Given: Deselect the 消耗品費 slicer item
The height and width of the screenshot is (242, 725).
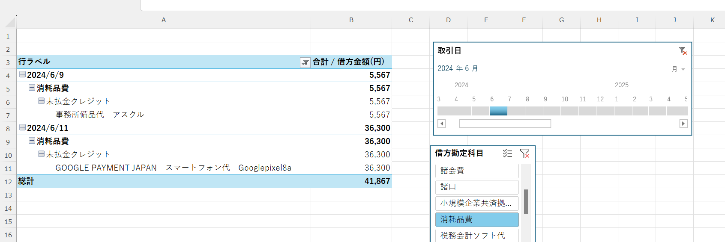Looking at the screenshot, I should point(476,219).
